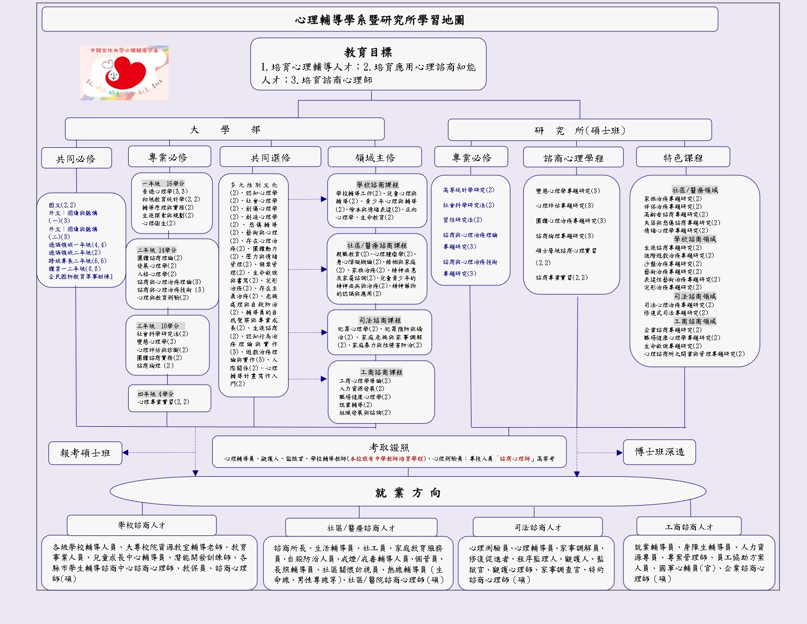Screen dimensions: 807x624
Task: Select the 研究所(碩士班) heading box
Action: (x=580, y=130)
